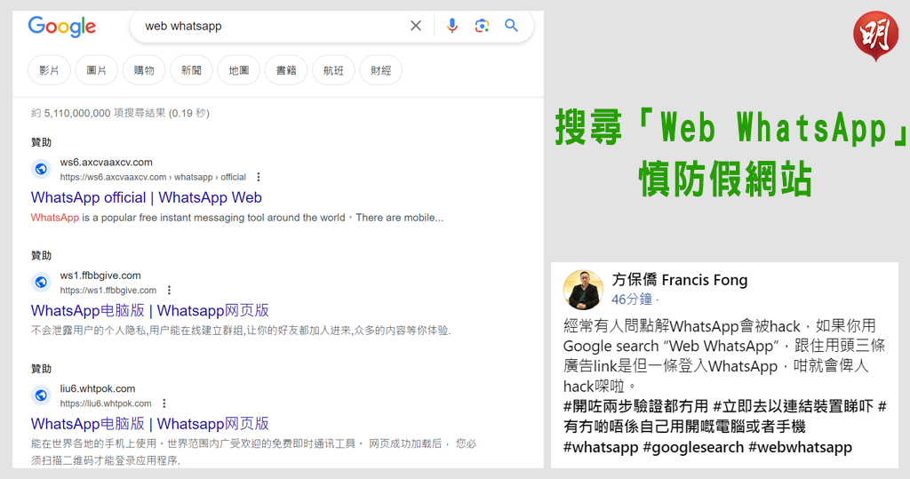Open 'WhatsApp official | WhatsApp Web' result
Screen dimensions: 910x479
point(147,197)
